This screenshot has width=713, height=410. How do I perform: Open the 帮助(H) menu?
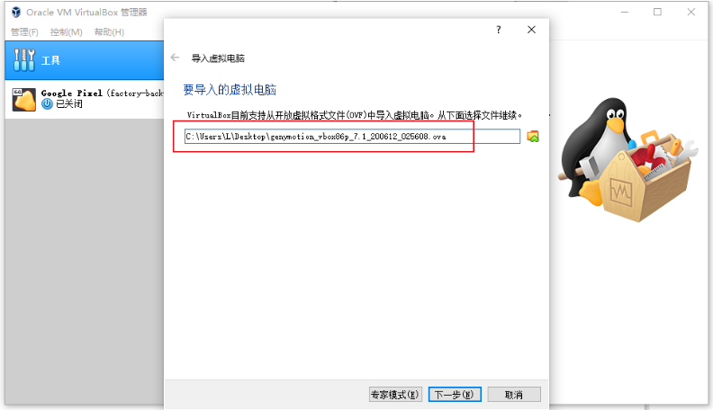pos(109,32)
